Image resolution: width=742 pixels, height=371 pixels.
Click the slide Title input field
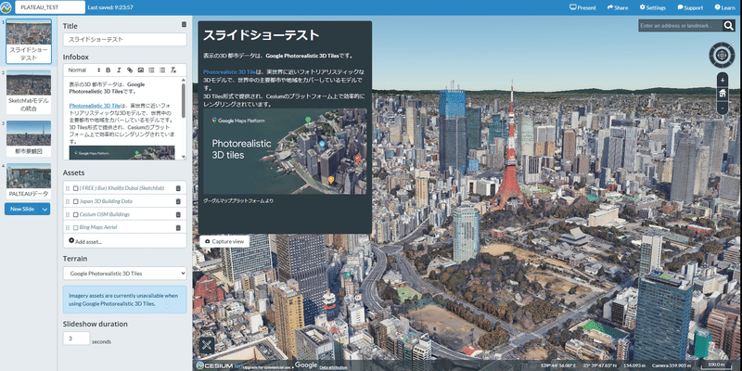click(x=125, y=40)
